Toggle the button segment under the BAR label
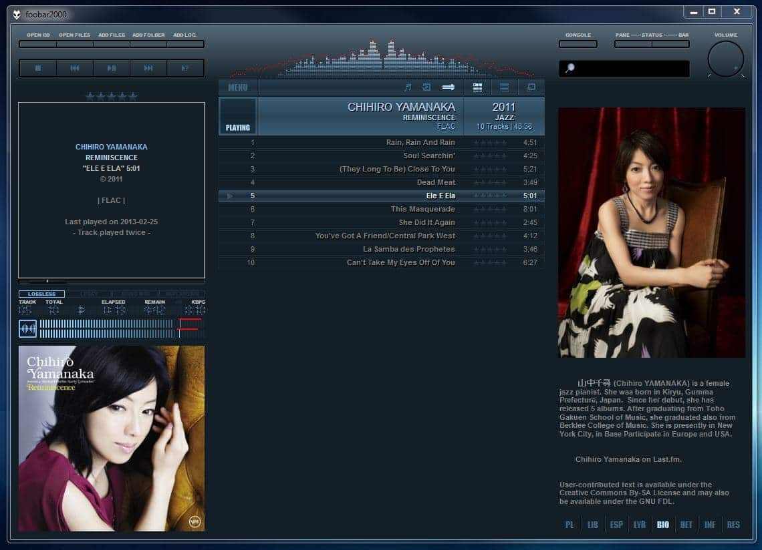The width and height of the screenshot is (762, 550). click(x=670, y=44)
